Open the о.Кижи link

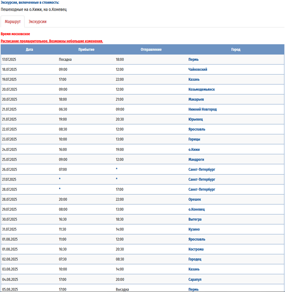click(194, 150)
